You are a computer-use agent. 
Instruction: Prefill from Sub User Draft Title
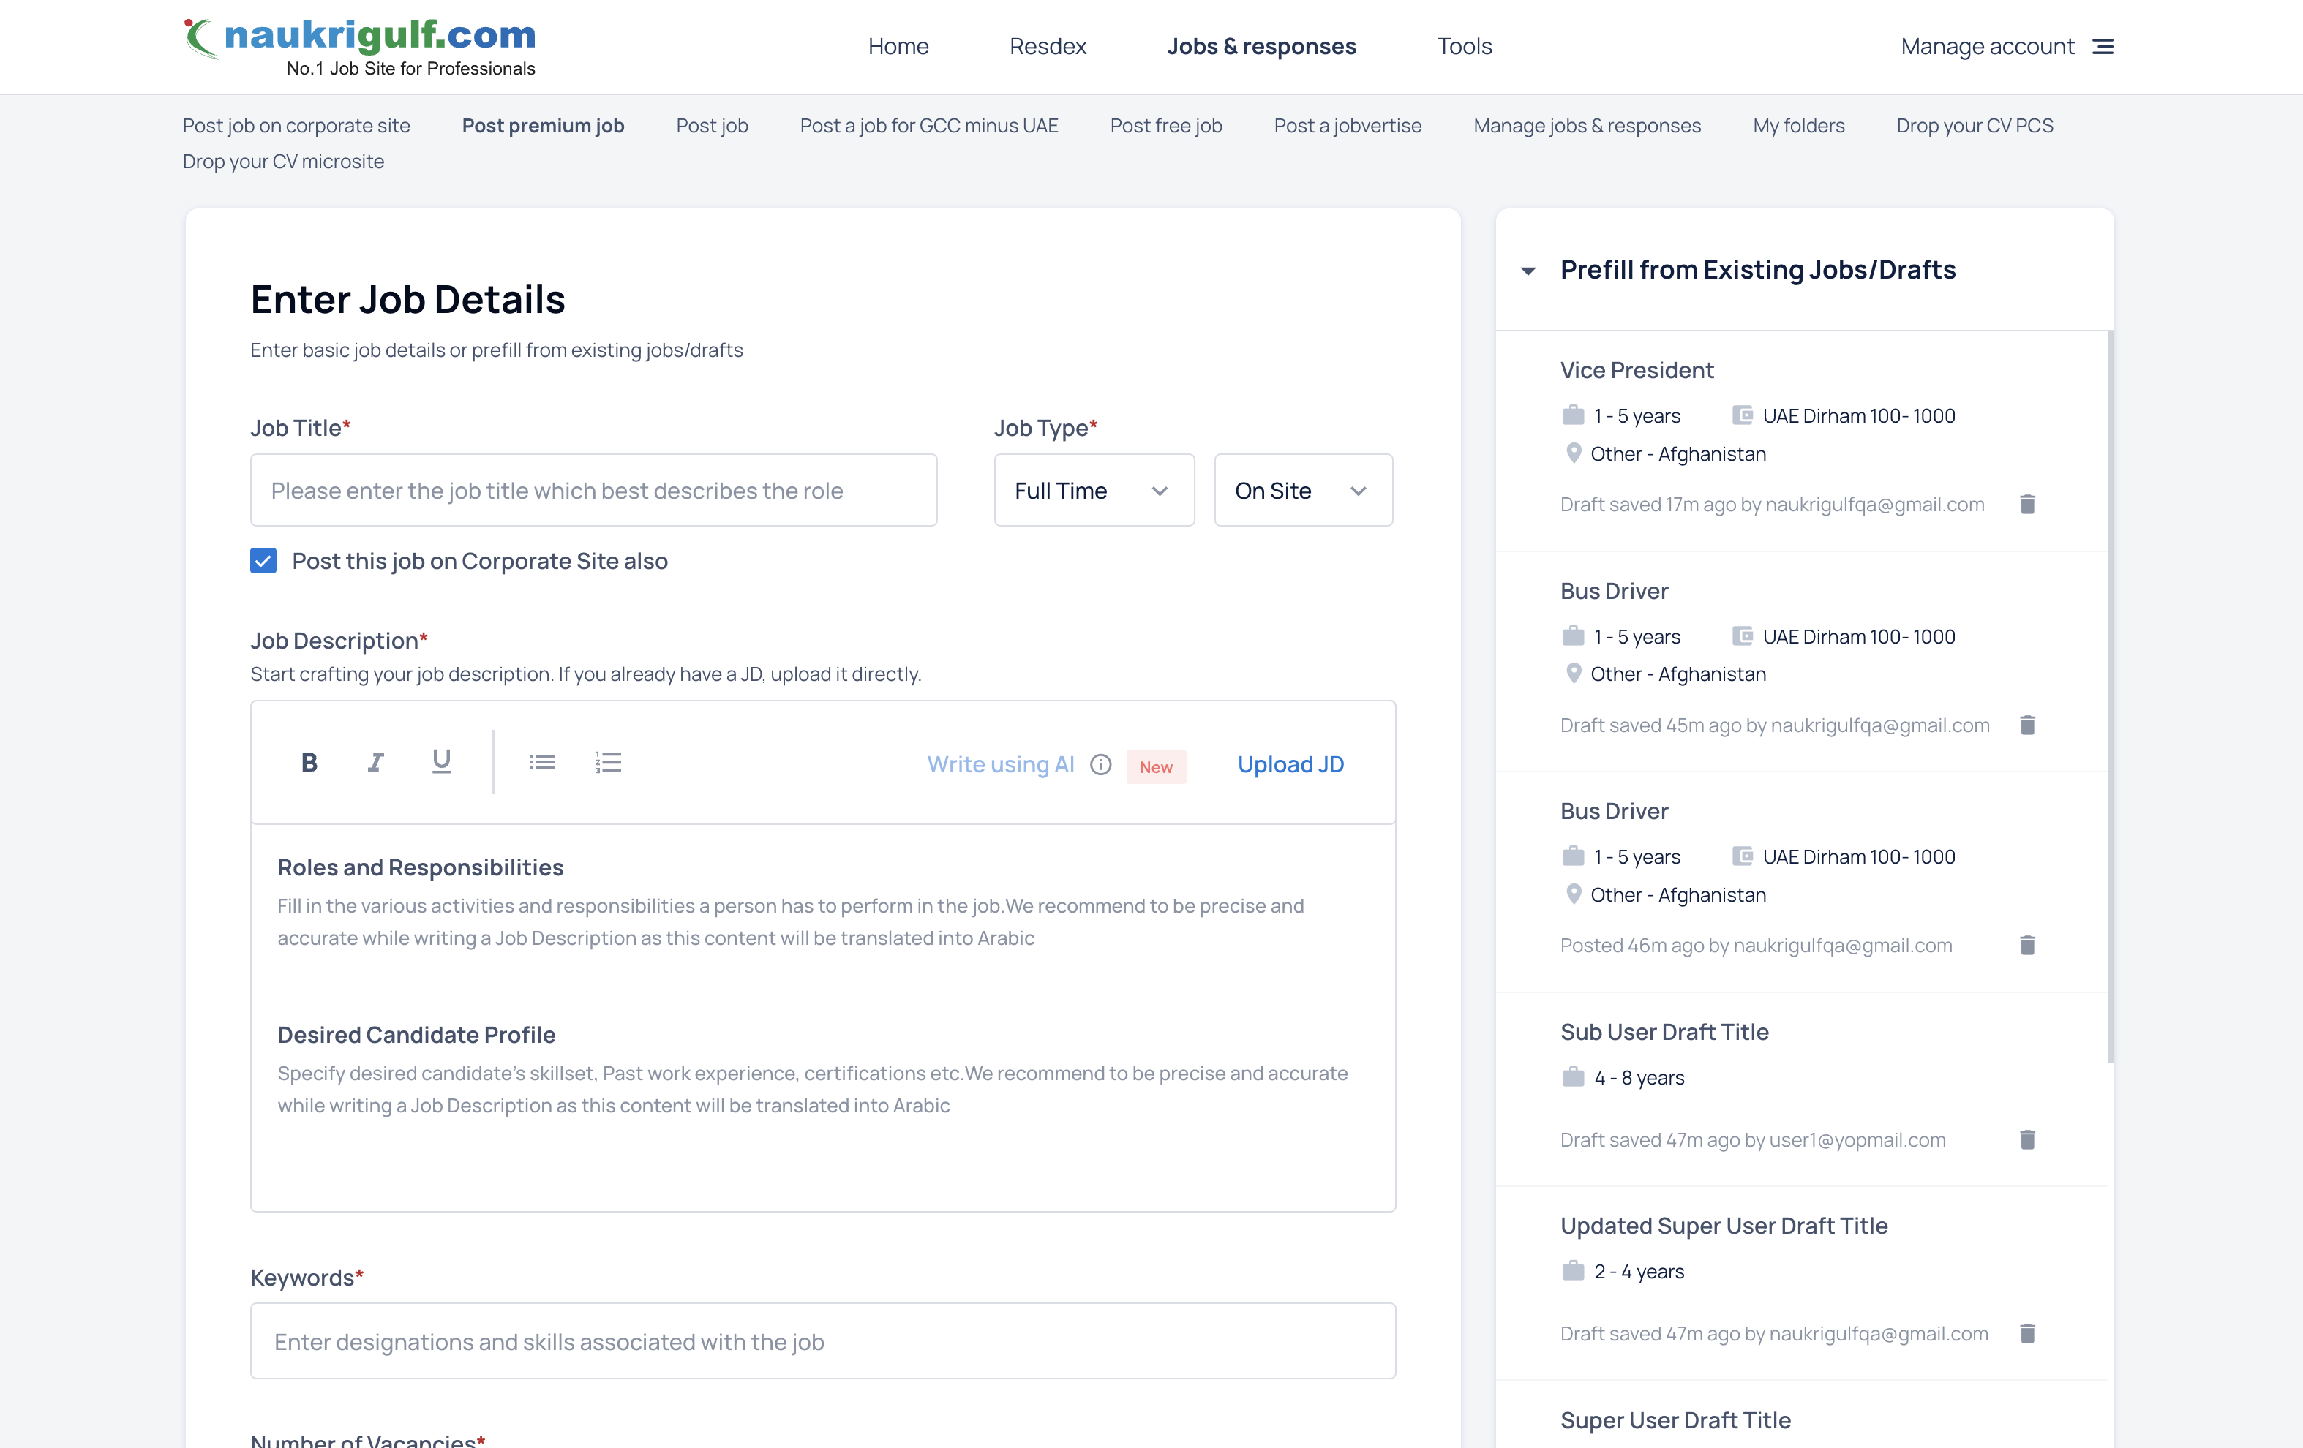point(1664,1032)
